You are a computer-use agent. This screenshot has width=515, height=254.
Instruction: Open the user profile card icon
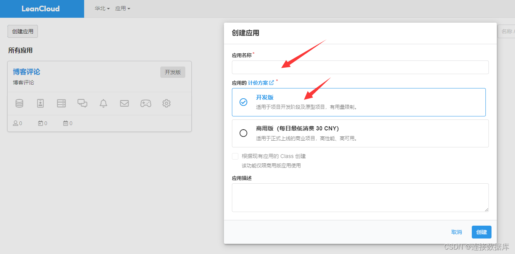click(41, 103)
